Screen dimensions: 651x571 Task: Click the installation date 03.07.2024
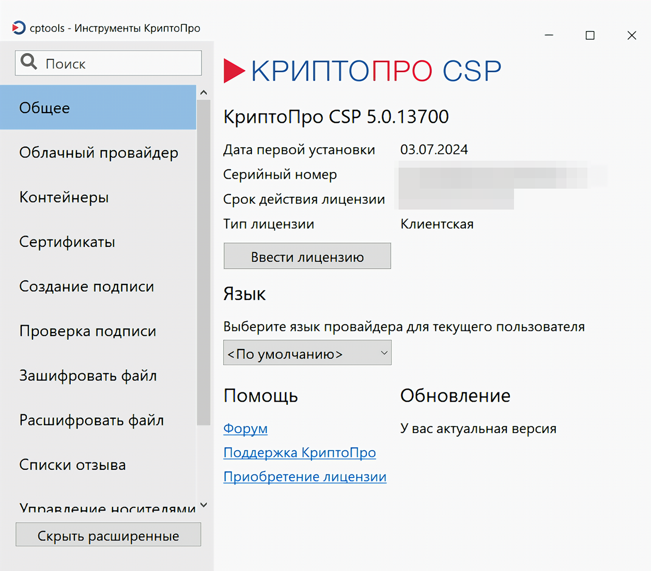click(x=434, y=150)
